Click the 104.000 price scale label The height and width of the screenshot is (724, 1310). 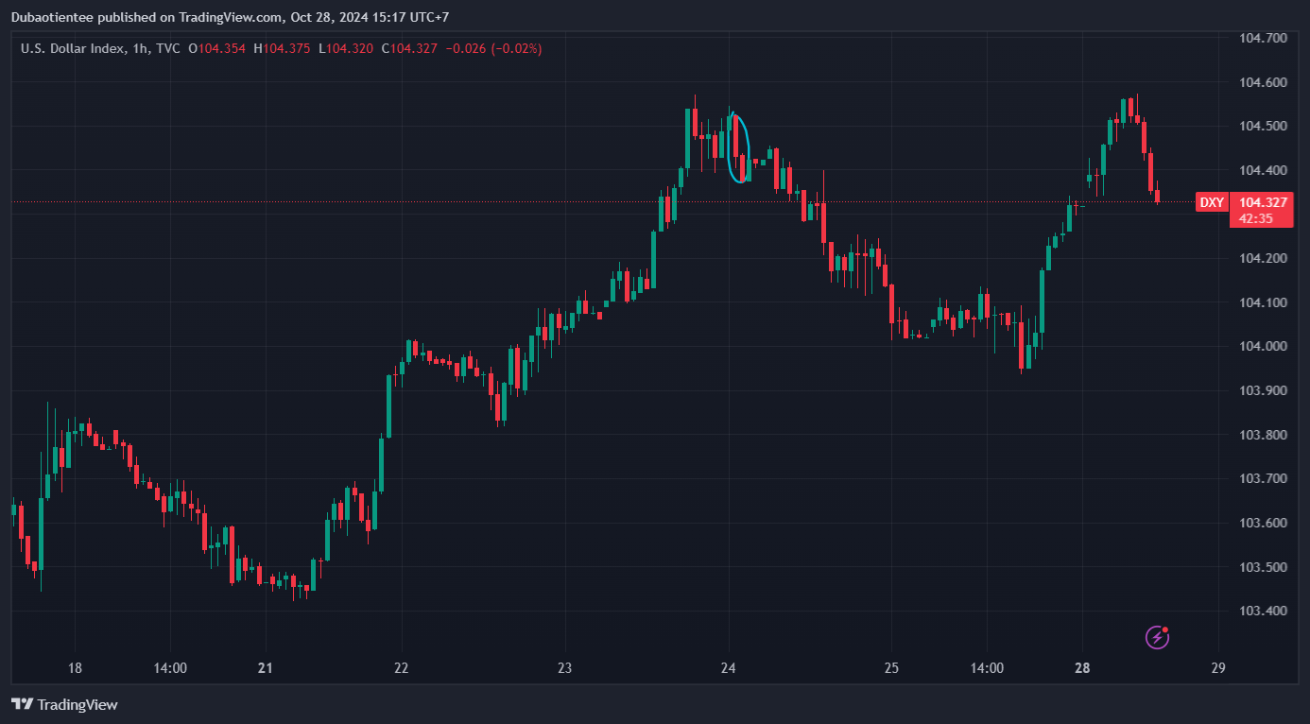pos(1263,346)
